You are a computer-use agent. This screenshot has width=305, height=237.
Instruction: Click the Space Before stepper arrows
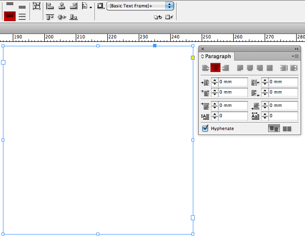(214, 105)
